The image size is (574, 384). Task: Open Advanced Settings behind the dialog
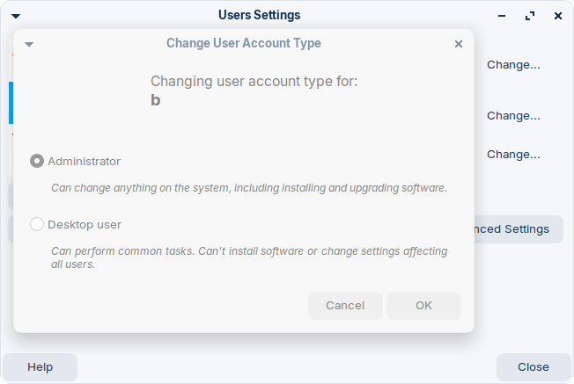pyautogui.click(x=518, y=229)
